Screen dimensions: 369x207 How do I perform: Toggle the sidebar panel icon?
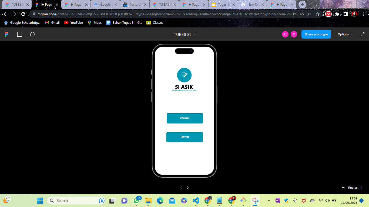pyautogui.click(x=19, y=34)
